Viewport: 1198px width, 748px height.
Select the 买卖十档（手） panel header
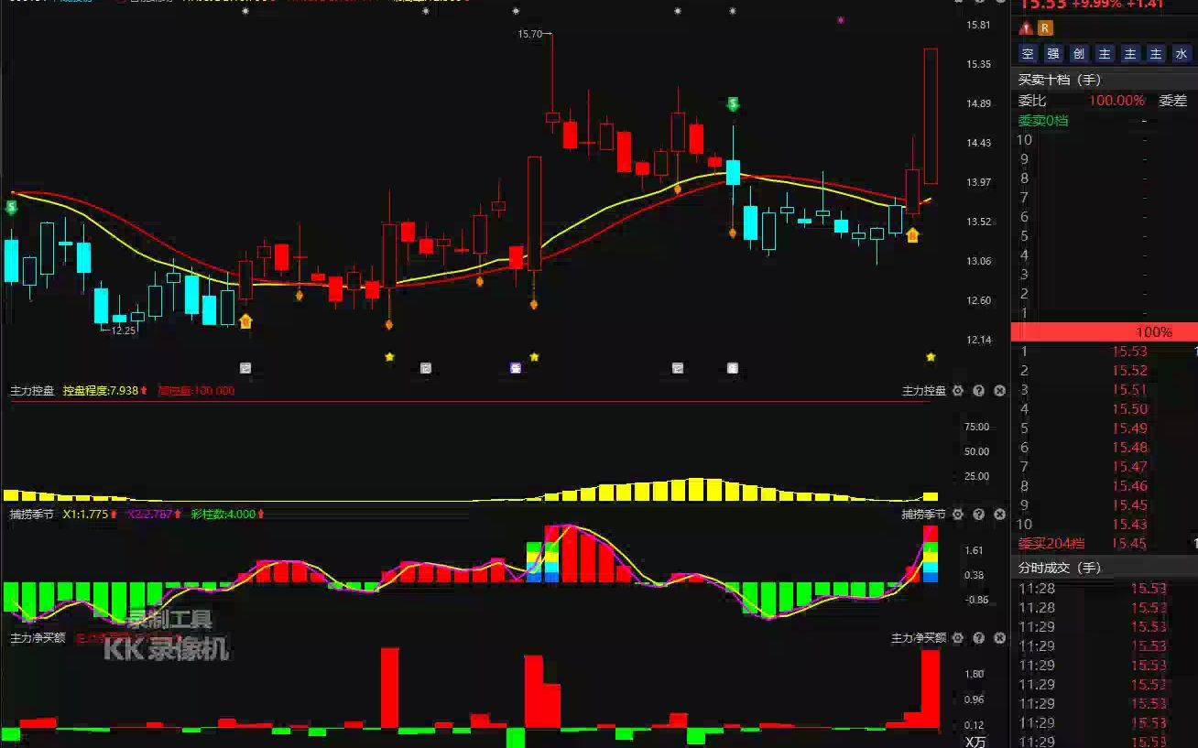pos(1062,80)
